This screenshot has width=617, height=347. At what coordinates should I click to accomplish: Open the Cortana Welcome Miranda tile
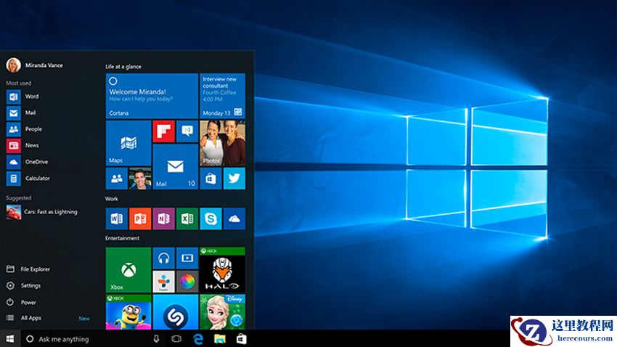point(152,96)
